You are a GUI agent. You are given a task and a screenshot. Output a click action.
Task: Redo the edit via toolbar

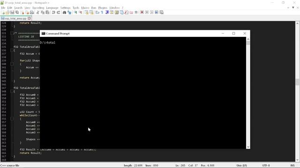click(58, 13)
